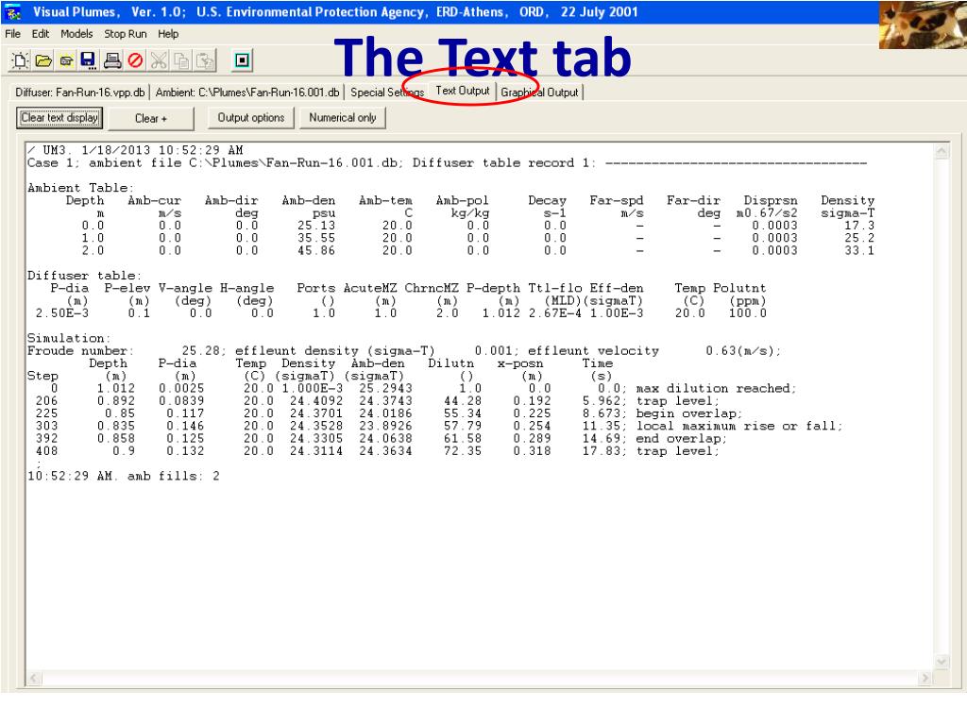This screenshot has height=725, width=967.
Task: Click the Amb-den value 25.13
Action: click(x=316, y=226)
